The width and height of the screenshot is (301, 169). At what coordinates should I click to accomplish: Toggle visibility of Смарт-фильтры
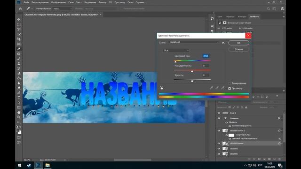[x=227, y=135]
